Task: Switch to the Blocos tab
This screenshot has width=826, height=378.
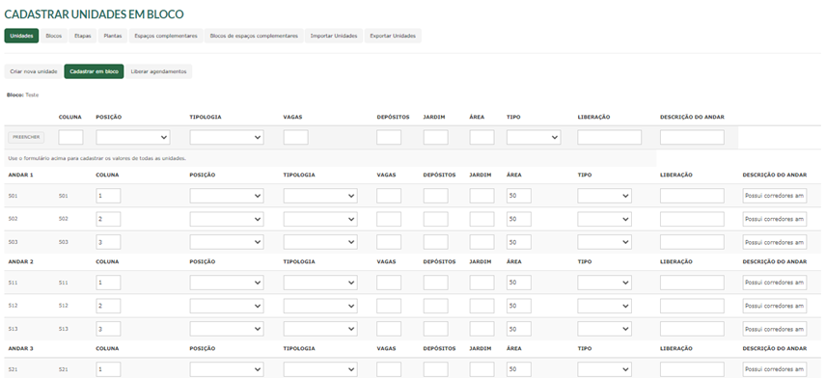Action: click(x=54, y=36)
